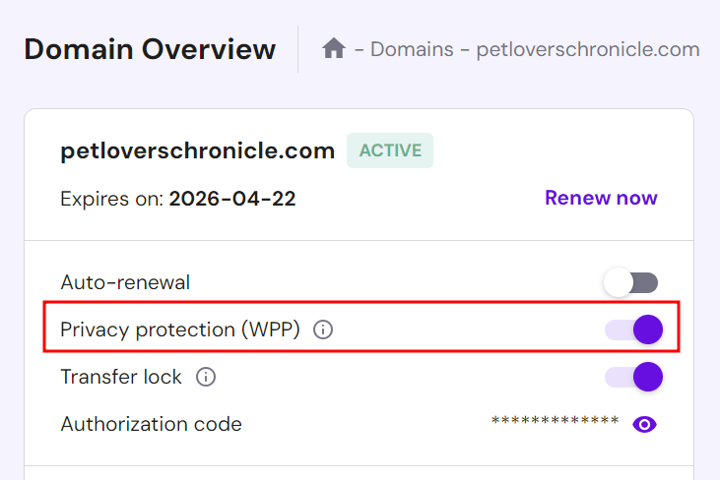This screenshot has height=480, width=720.
Task: Disable the Transfer lock toggle
Action: point(633,376)
